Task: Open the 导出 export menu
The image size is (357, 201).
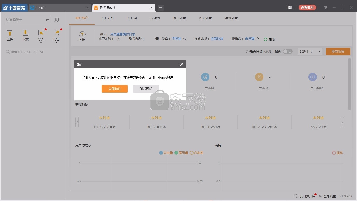Action: (57, 36)
